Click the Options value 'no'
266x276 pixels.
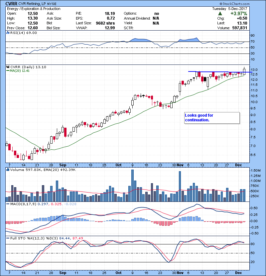[157, 14]
